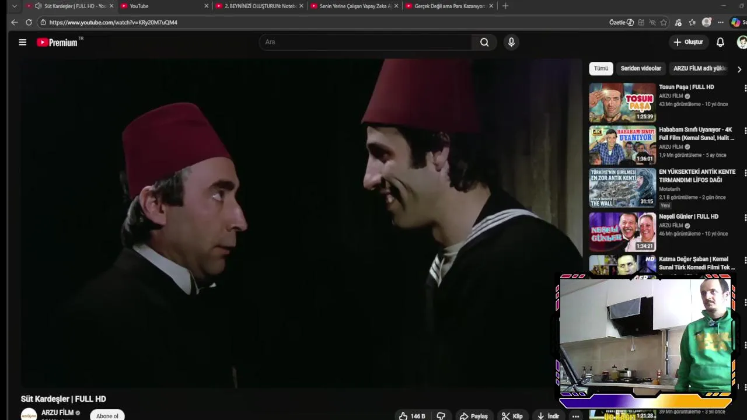Like the video with thumbs-up
The height and width of the screenshot is (420, 747).
[403, 416]
